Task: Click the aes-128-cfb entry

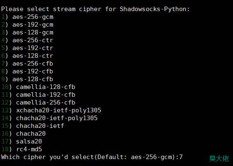Action: click(x=27, y=79)
